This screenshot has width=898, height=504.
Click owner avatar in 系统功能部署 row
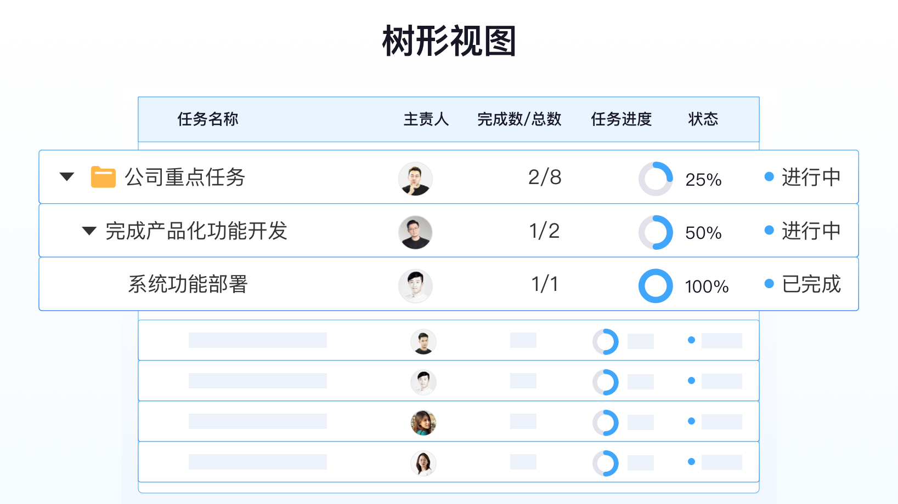click(415, 286)
